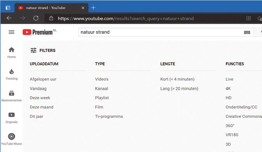The width and height of the screenshot is (262, 152).
Task: Toggle the FILTERS panel
Action: pos(43,50)
